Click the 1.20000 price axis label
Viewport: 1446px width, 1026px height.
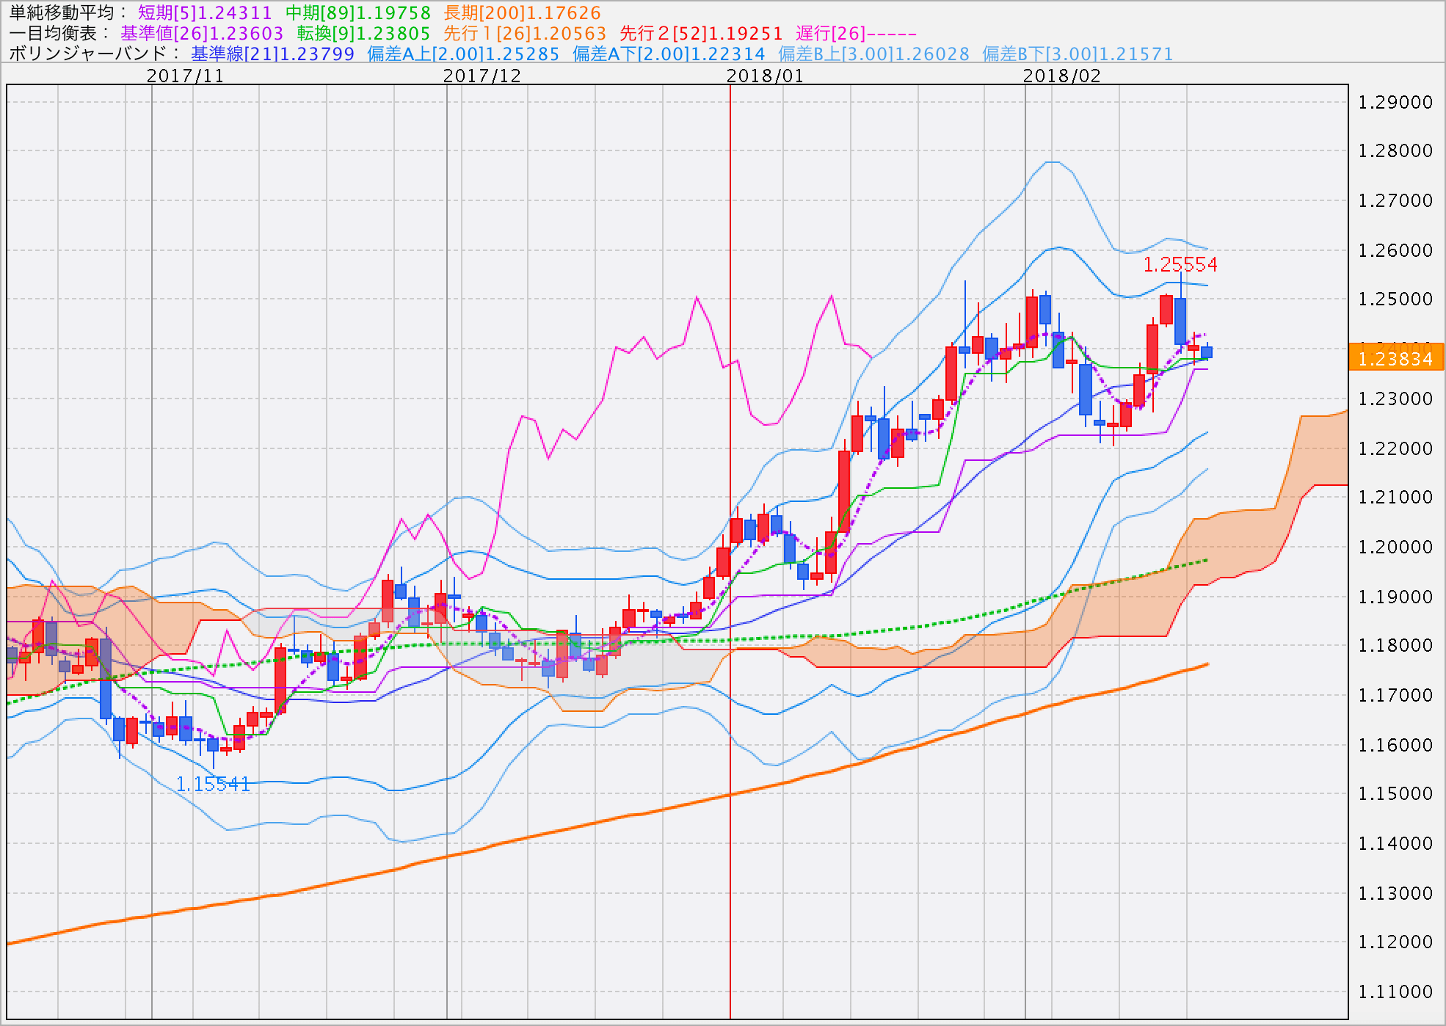point(1395,547)
